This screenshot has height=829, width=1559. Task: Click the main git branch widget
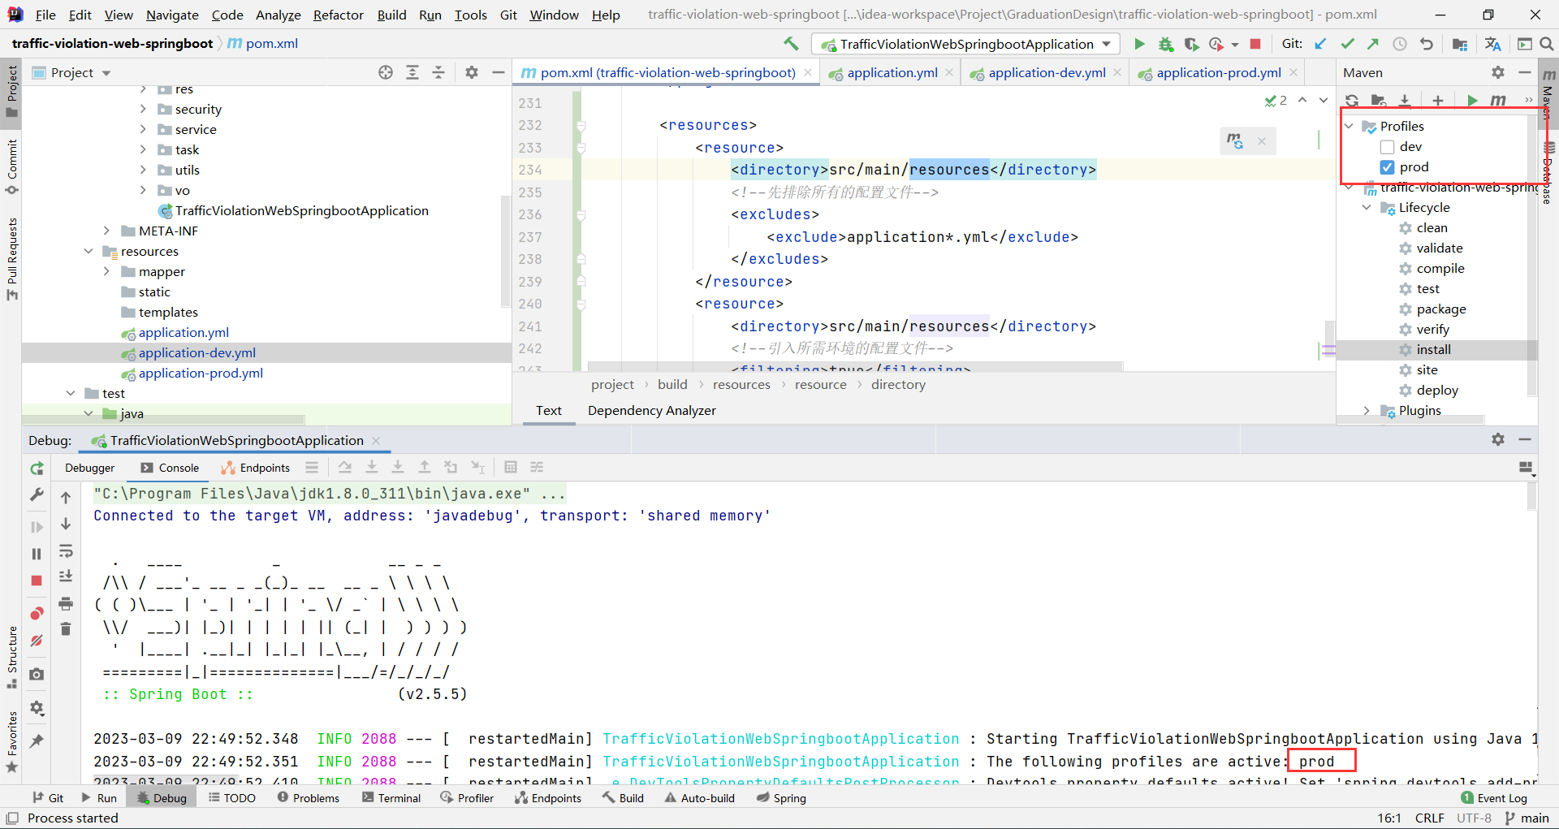[1527, 818]
